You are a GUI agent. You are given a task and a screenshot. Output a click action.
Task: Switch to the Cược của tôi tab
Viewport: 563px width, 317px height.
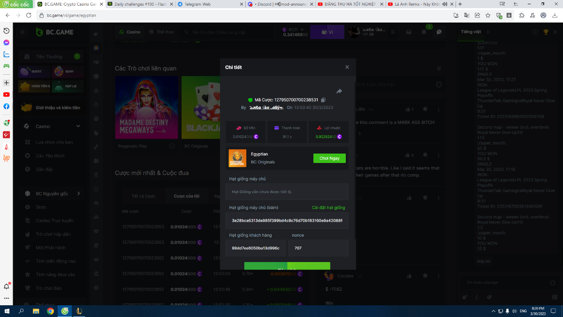click(x=186, y=196)
